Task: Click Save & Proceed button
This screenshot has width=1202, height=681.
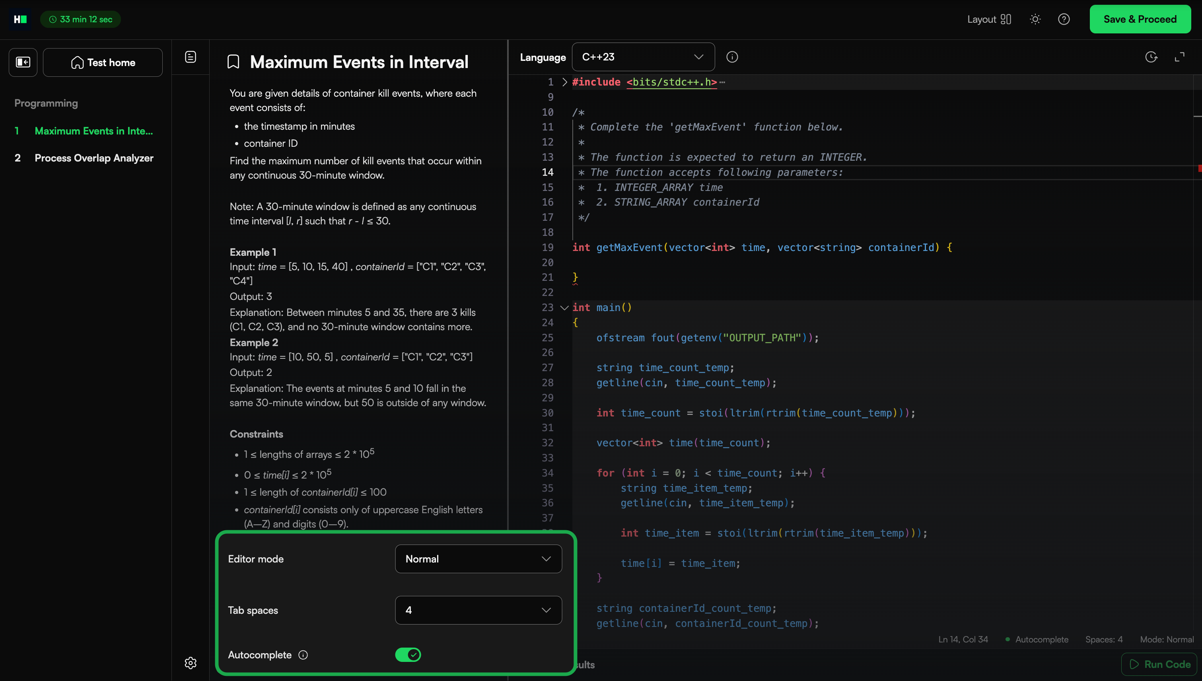Action: click(x=1140, y=19)
